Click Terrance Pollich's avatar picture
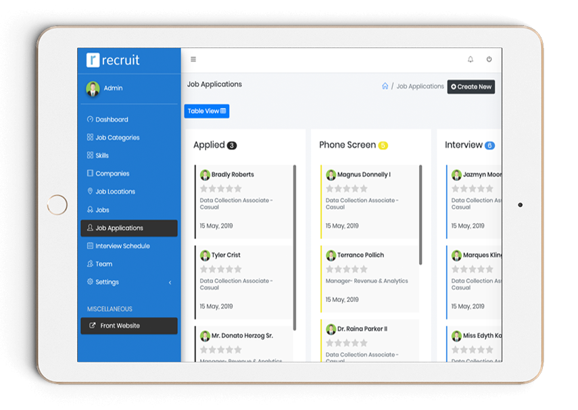 tap(331, 255)
